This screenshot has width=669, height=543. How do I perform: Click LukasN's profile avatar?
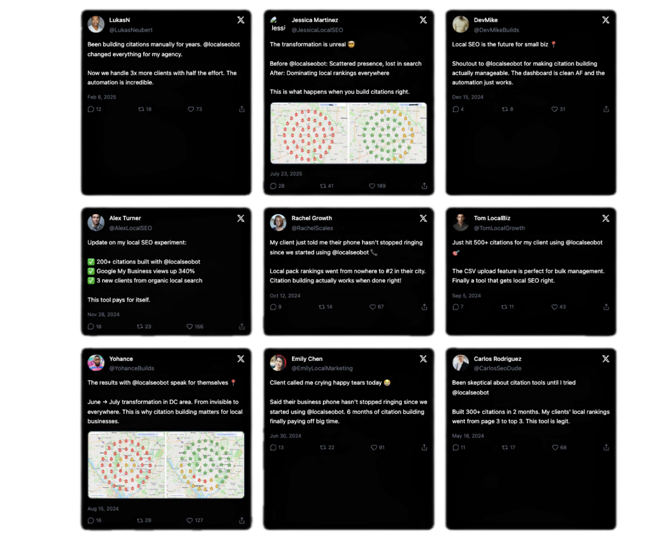(x=96, y=24)
